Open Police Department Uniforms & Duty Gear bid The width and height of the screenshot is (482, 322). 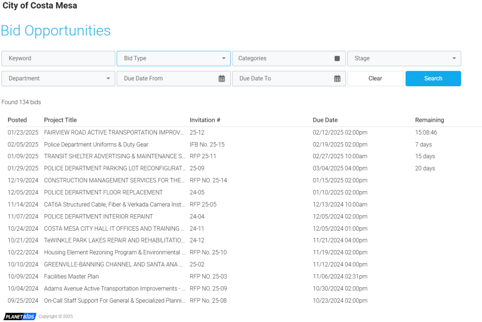pos(96,145)
